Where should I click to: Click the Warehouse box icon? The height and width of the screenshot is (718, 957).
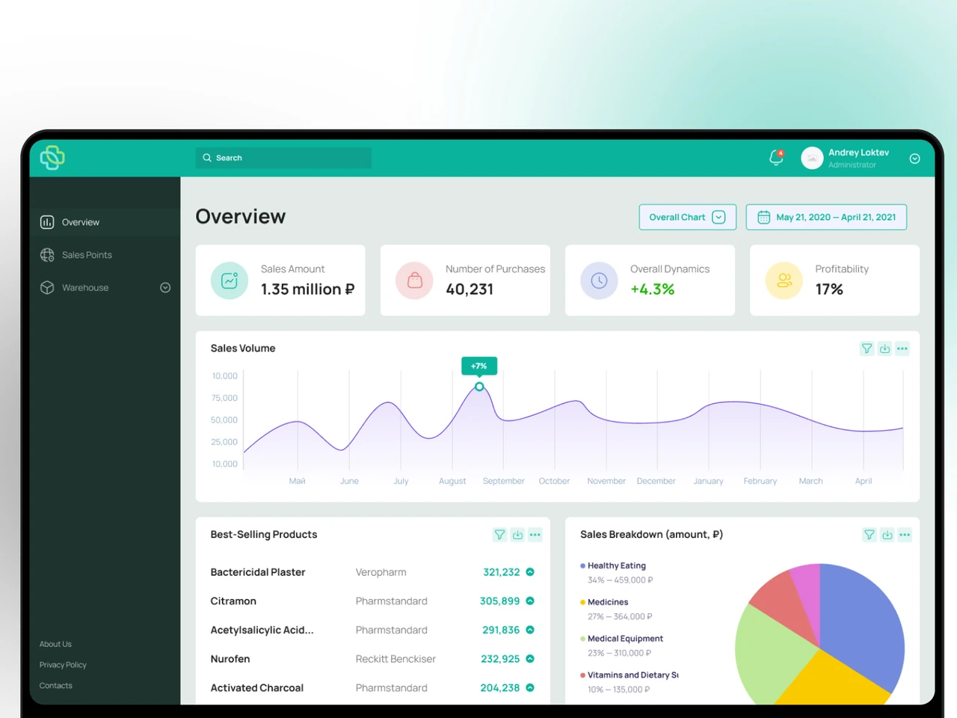(x=47, y=288)
